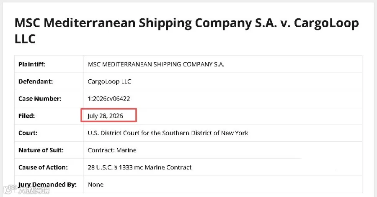
Task: Select the Court label cell
Action: [x=49, y=133]
